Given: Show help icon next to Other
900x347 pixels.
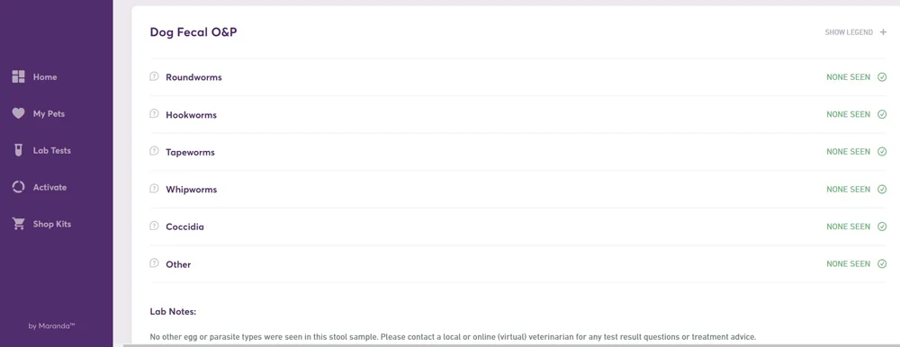Looking at the screenshot, I should [154, 263].
